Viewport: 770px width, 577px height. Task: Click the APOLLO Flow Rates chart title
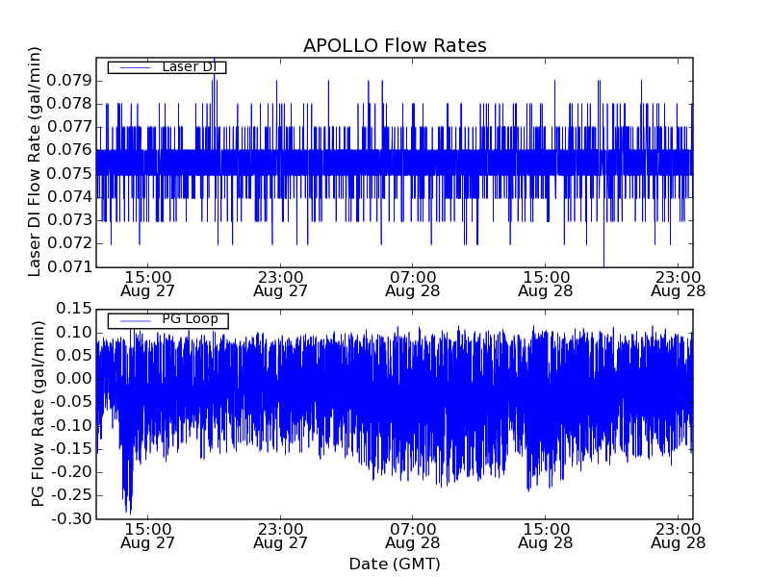(395, 45)
